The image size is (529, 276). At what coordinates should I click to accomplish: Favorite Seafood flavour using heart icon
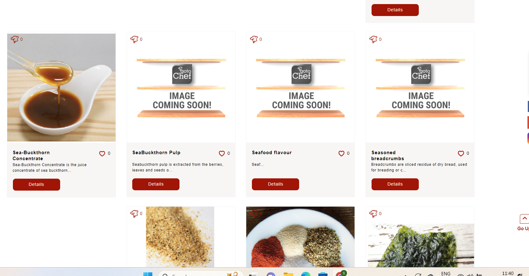click(x=341, y=154)
